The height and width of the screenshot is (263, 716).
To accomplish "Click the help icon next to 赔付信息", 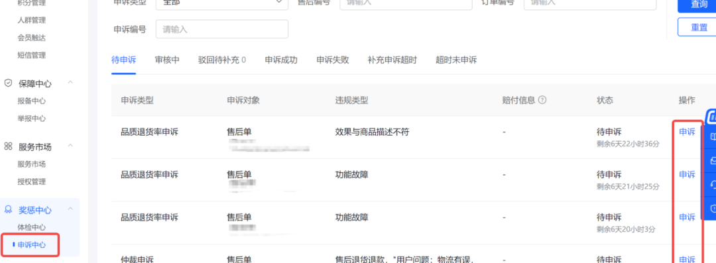I will tap(542, 100).
